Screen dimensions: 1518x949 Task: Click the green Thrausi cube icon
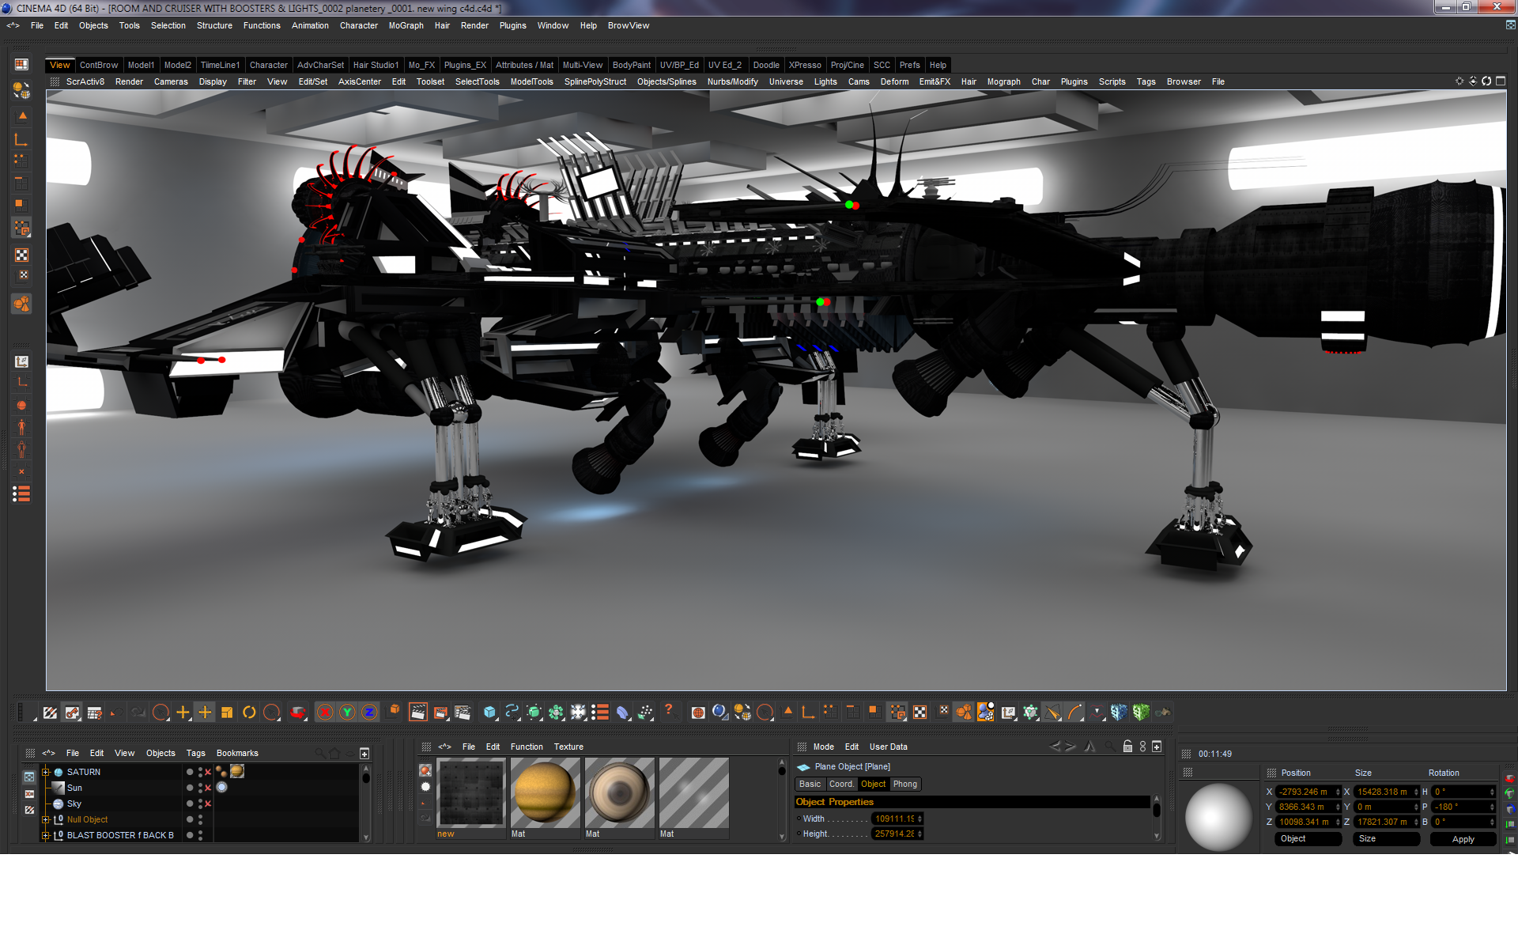[x=1140, y=712]
